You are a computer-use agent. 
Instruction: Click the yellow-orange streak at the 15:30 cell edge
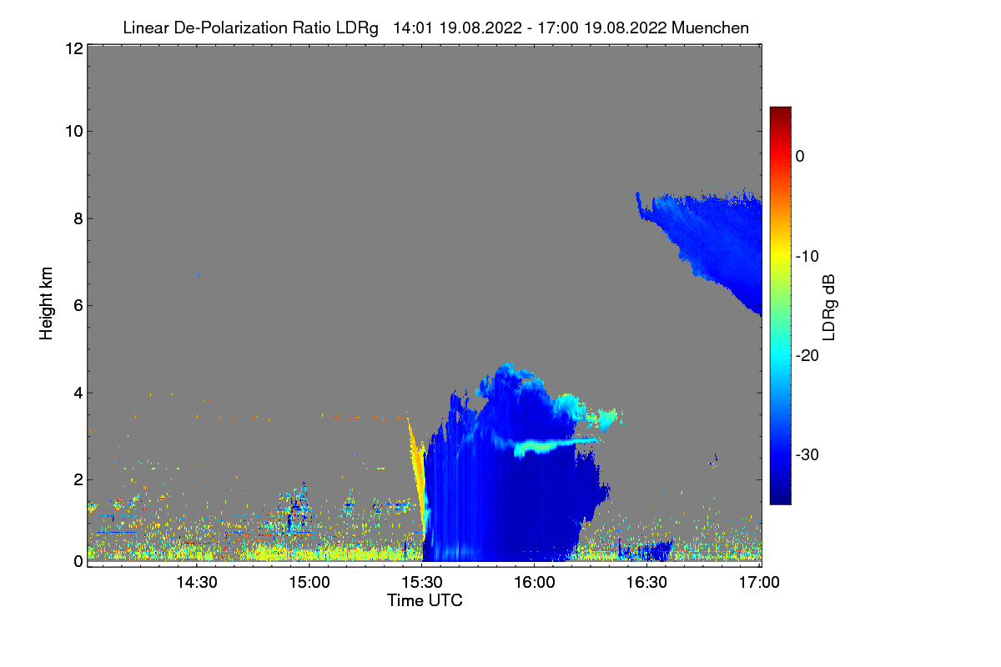coord(416,467)
